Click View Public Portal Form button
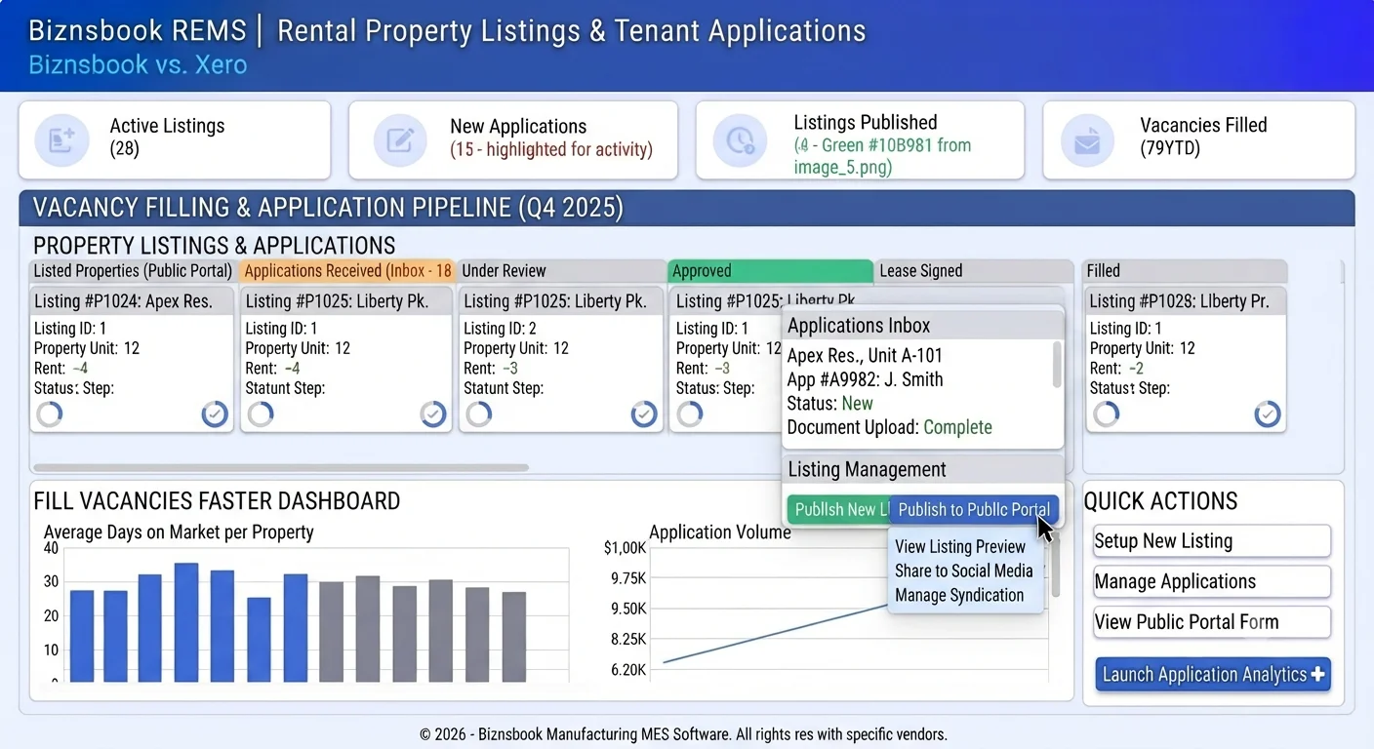1374x749 pixels. (x=1212, y=622)
